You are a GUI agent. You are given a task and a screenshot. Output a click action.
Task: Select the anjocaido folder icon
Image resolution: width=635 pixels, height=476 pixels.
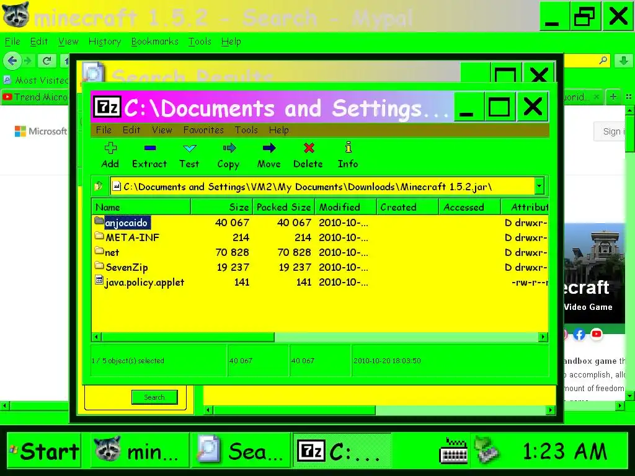tap(99, 221)
